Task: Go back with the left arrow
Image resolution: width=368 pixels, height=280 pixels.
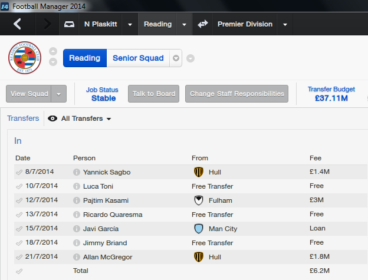Action: [17, 24]
